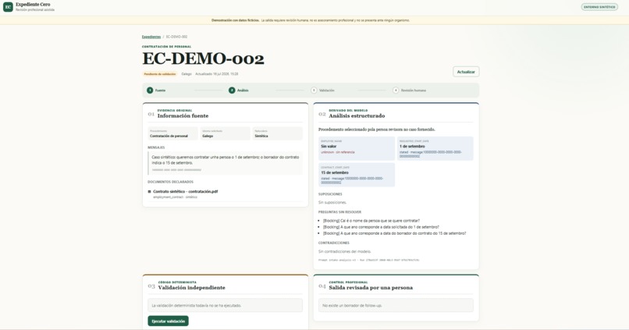
Task: Click the EC logo icon in header
Action: [8, 7]
